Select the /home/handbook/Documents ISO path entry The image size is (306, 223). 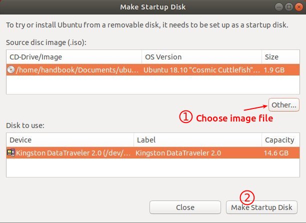(x=77, y=70)
